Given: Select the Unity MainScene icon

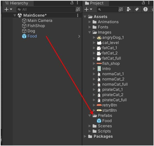Looking at the screenshot, I should point(20,15).
